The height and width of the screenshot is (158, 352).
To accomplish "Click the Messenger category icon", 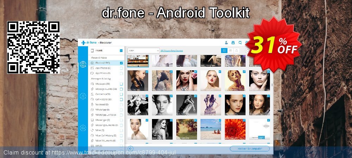I will (x=92, y=120).
